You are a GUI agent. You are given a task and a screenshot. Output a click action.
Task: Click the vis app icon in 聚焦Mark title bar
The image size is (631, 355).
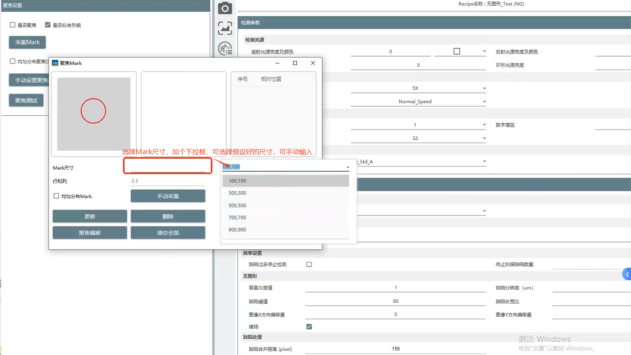click(x=55, y=63)
